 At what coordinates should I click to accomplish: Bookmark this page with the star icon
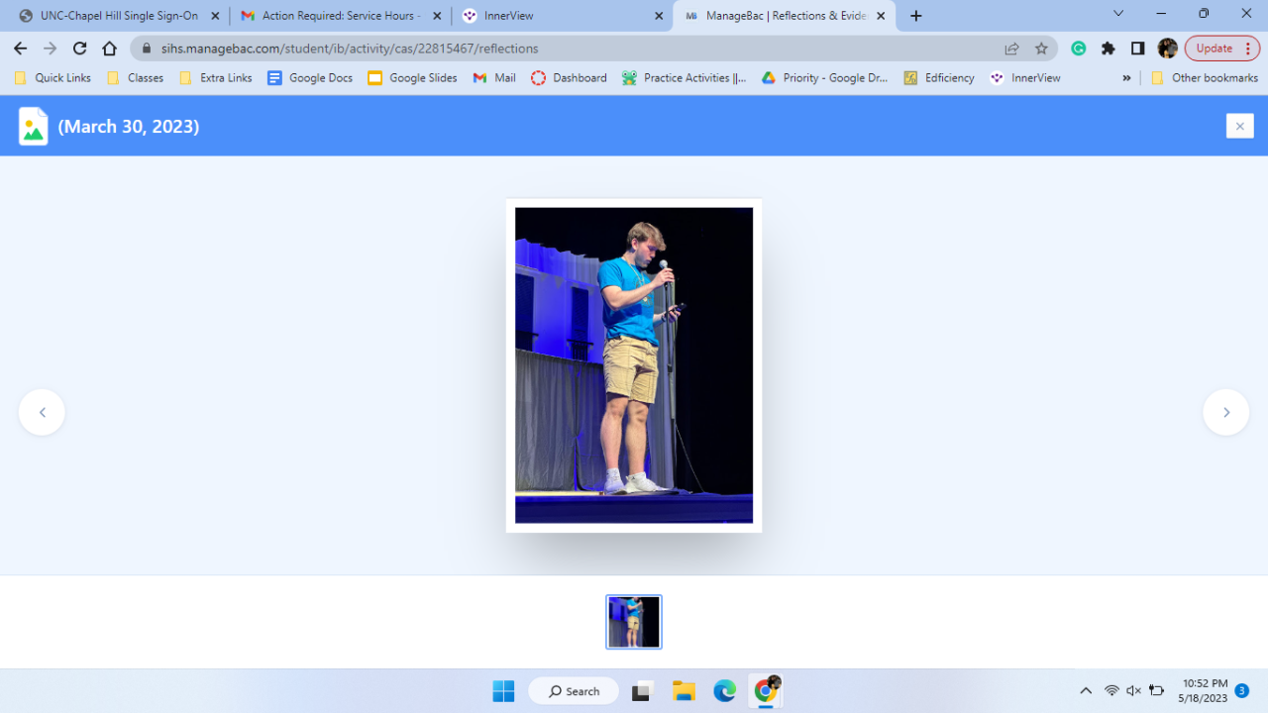coord(1041,49)
